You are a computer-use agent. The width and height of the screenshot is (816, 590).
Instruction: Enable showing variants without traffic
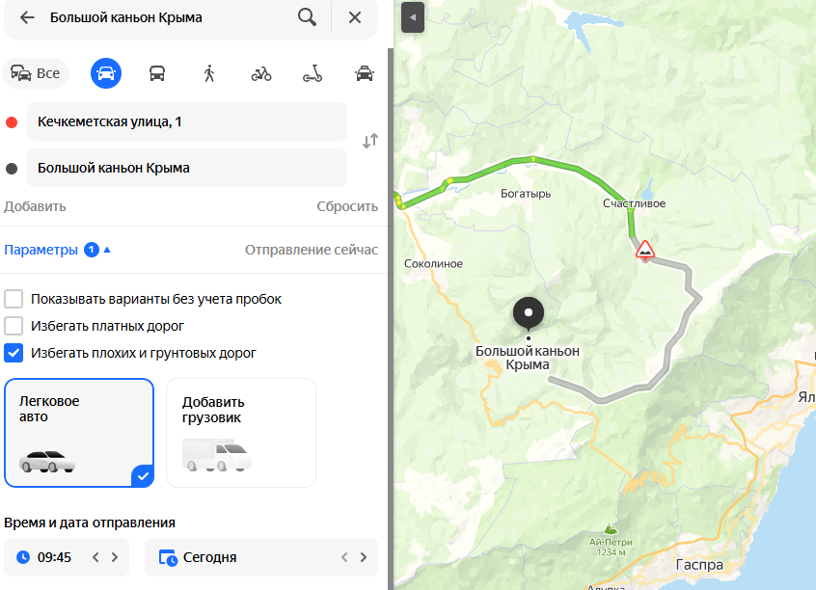[x=14, y=299]
